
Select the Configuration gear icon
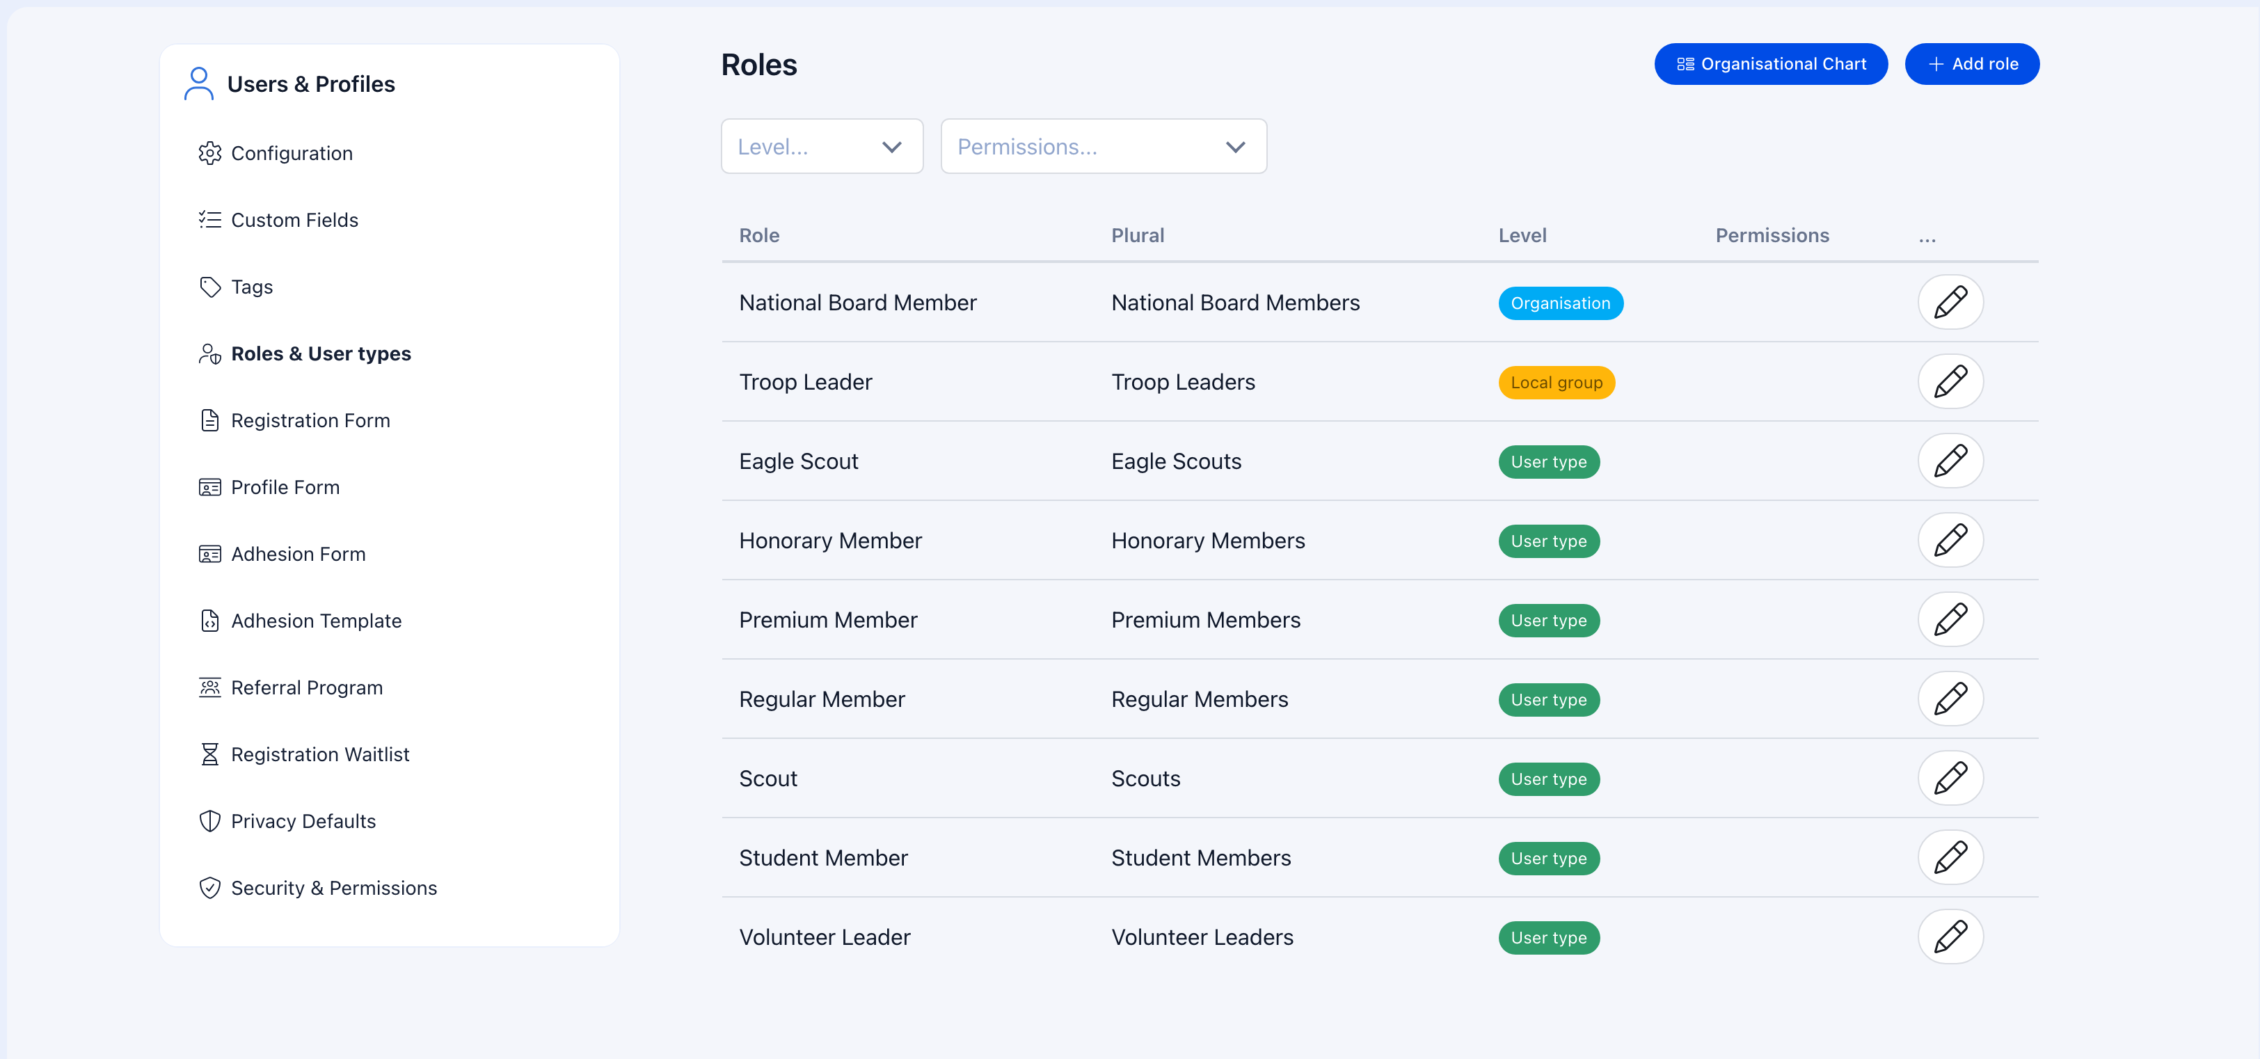click(209, 152)
